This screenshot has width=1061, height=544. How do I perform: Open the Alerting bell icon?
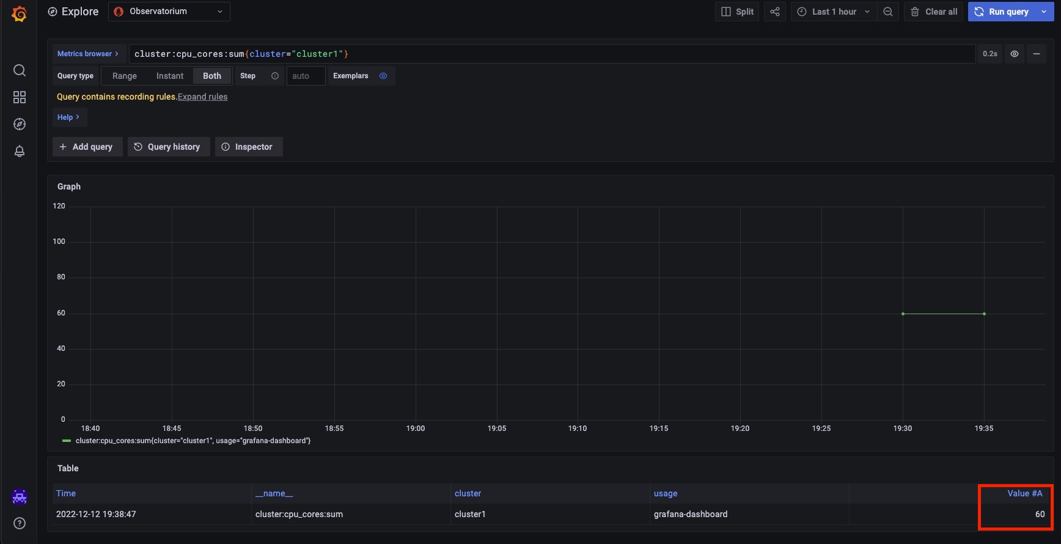point(20,151)
